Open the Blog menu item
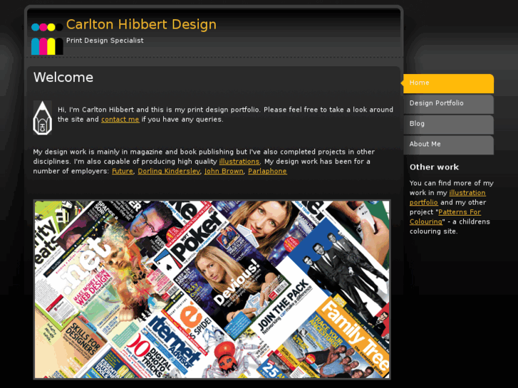This screenshot has width=518, height=388. click(x=448, y=124)
